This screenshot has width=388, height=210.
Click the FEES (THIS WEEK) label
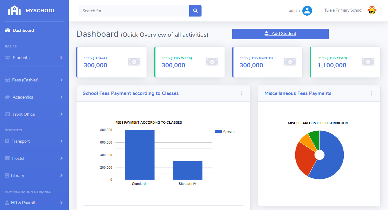point(177,58)
